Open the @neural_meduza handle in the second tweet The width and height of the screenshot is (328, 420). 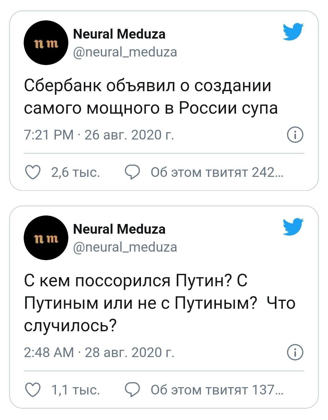pos(125,247)
